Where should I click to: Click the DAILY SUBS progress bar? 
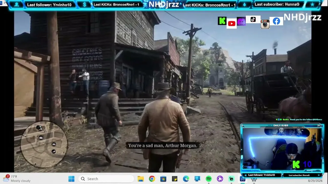[281, 125]
